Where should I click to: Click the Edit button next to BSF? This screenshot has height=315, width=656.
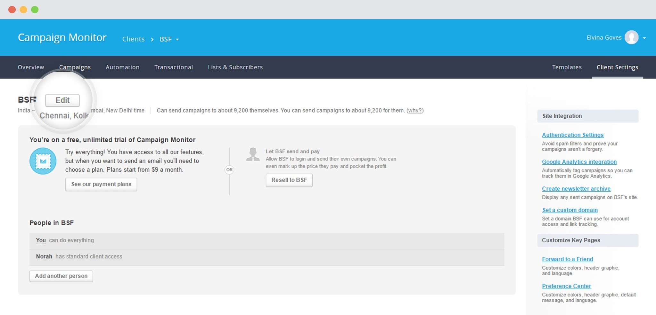(62, 100)
